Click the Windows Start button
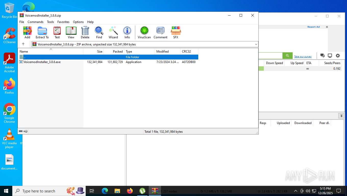The image size is (347, 196). point(6,191)
